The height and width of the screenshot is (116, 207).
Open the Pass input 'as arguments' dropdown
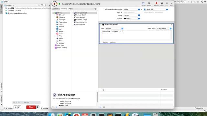(x=164, y=29)
